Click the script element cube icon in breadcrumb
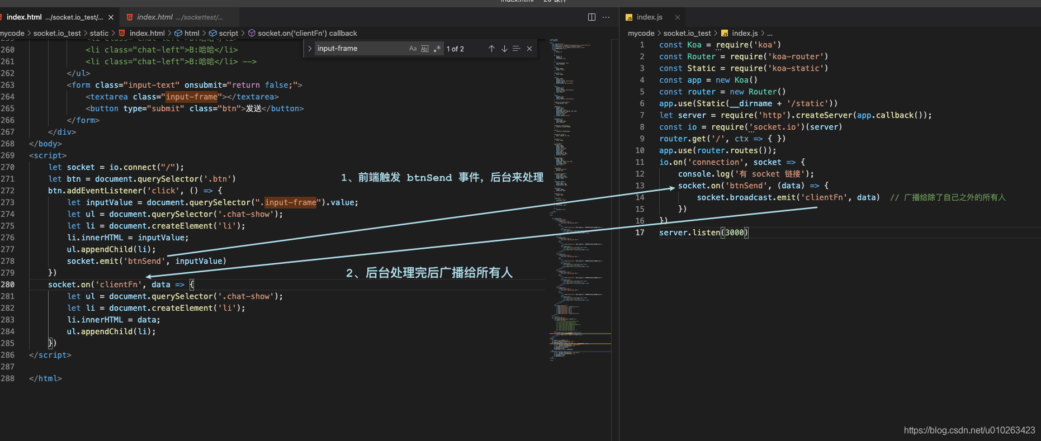This screenshot has width=1041, height=441. [213, 33]
